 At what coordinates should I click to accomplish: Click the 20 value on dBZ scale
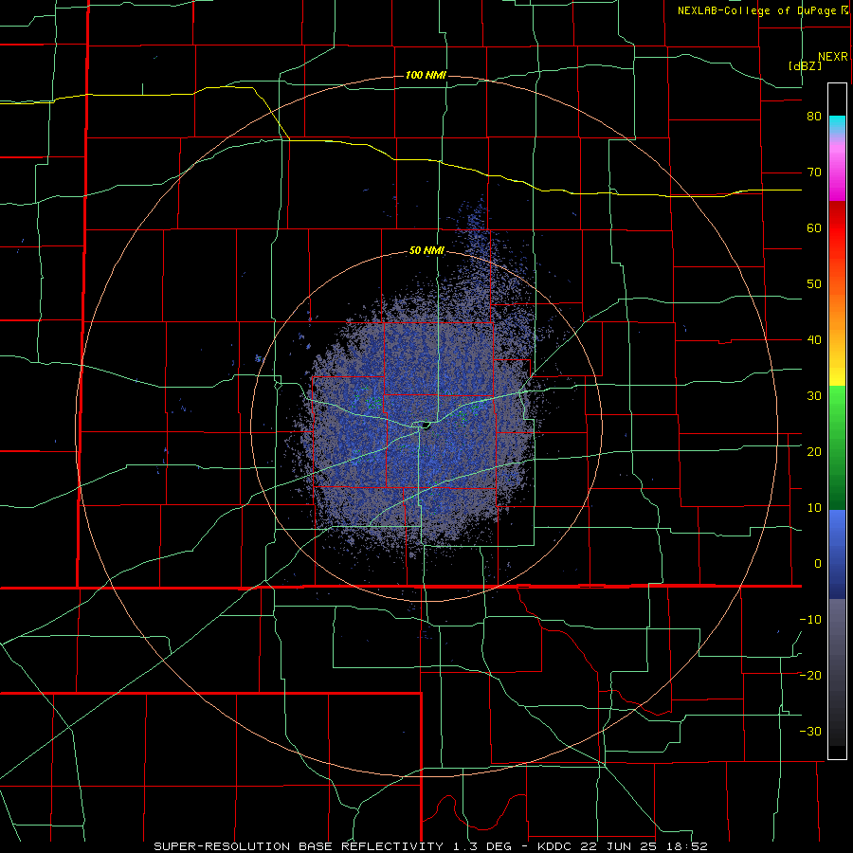(x=814, y=451)
